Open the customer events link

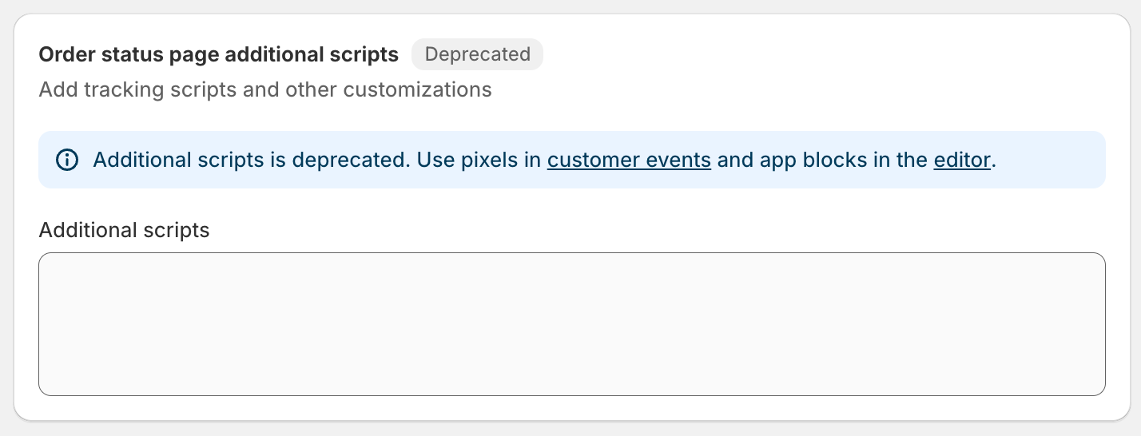(x=629, y=160)
